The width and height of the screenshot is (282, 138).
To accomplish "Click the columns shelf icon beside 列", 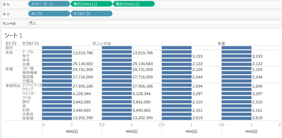I will point(5,5).
